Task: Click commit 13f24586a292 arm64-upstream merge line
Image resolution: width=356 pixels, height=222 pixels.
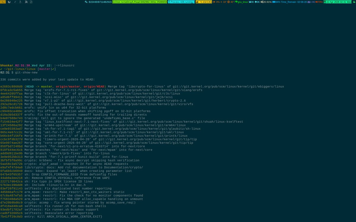Action: pos(93,126)
